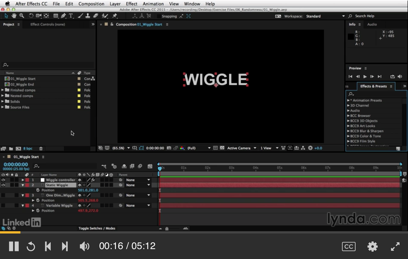This screenshot has width=408, height=259.
Task: Click the 8 bpc color depth button
Action: (x=28, y=148)
